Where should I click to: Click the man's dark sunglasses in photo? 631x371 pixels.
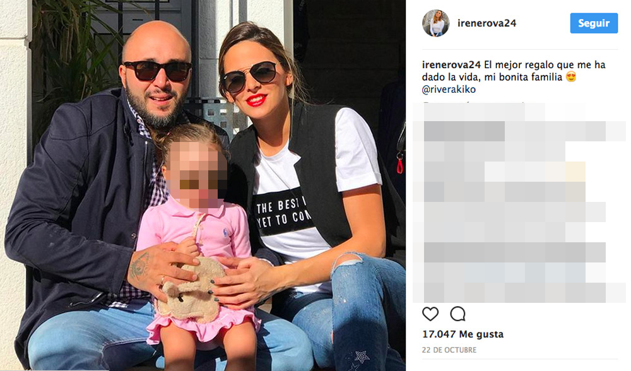[x=158, y=71]
